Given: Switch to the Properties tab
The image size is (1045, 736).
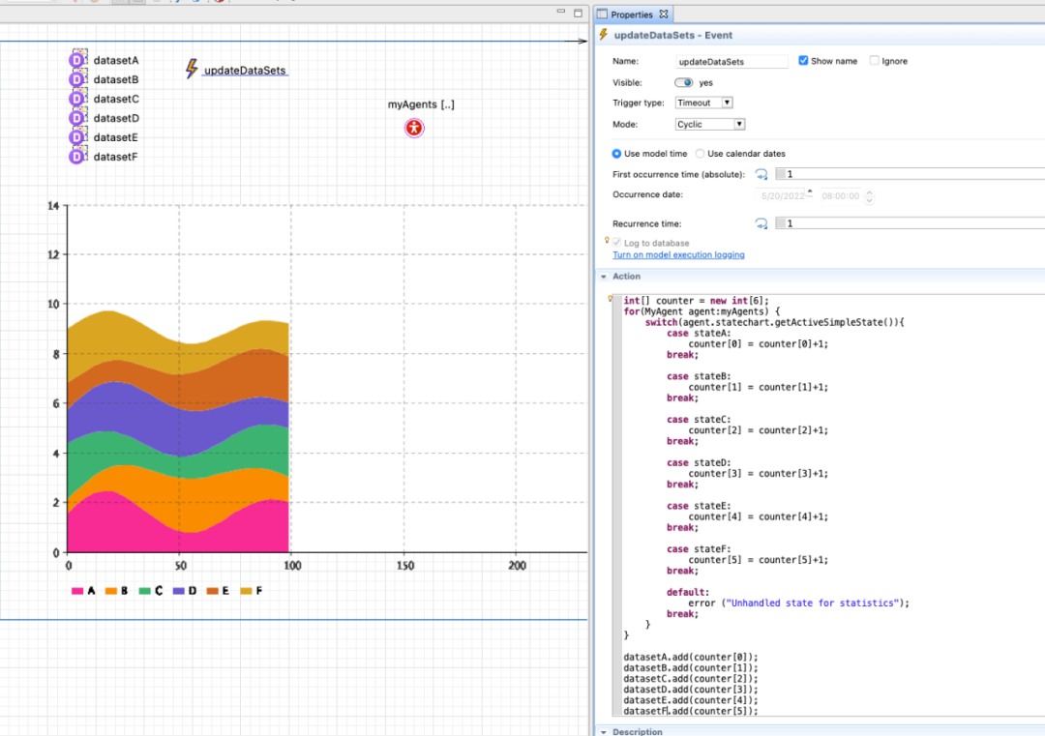Looking at the screenshot, I should (631, 15).
